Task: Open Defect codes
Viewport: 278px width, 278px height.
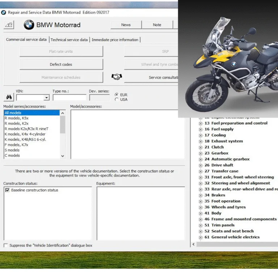Action: point(61,64)
